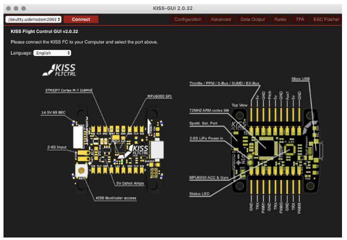Click the 'Throttle / PPM / S-Bus / SUMD / EX-Bus' label
Image resolution: width=347 pixels, height=240 pixels.
224,83
